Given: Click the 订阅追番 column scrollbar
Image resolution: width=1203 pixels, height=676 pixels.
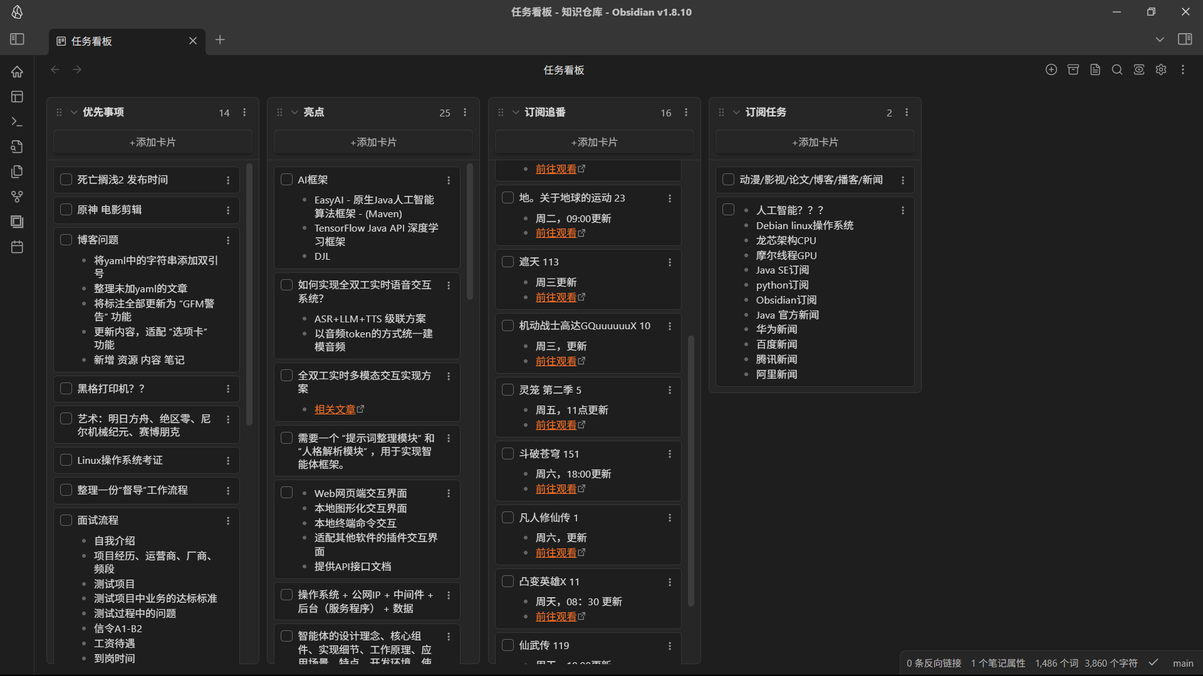Looking at the screenshot, I should pos(691,469).
